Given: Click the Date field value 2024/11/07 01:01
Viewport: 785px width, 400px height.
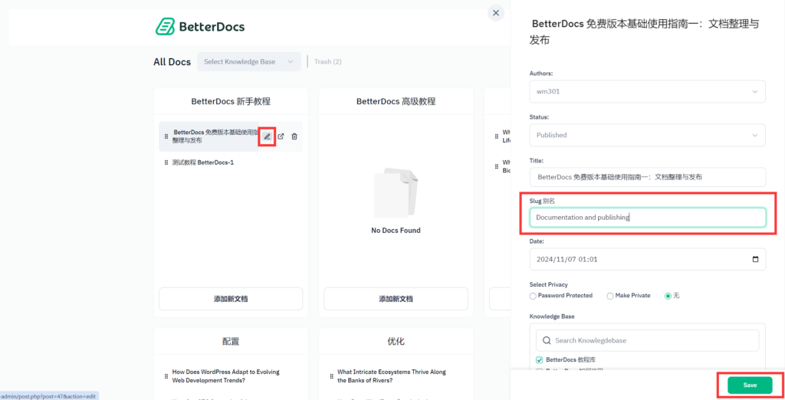Looking at the screenshot, I should [567, 259].
